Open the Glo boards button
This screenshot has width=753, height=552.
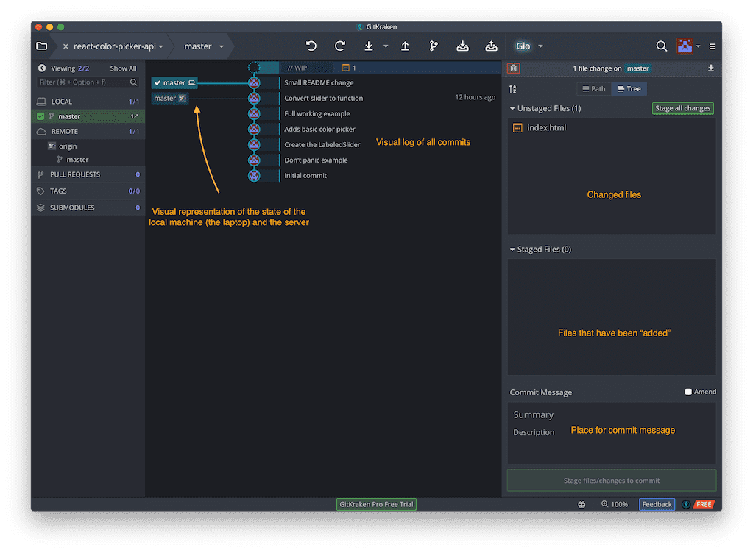(x=523, y=46)
